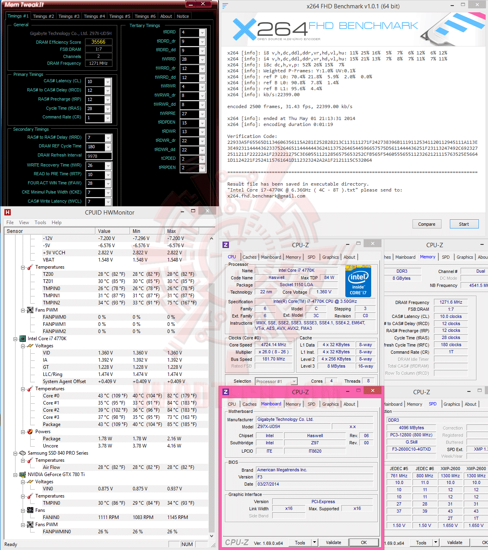The height and width of the screenshot is (550, 488).
Task: Open the Help menu in HWMonitor
Action: (x=56, y=223)
